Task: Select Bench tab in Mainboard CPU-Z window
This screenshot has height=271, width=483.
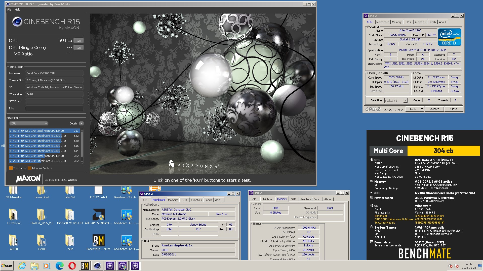Action: 208,200
